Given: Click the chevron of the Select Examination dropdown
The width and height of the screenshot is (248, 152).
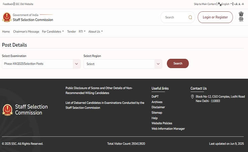Looking at the screenshot, I should [x=76, y=64].
